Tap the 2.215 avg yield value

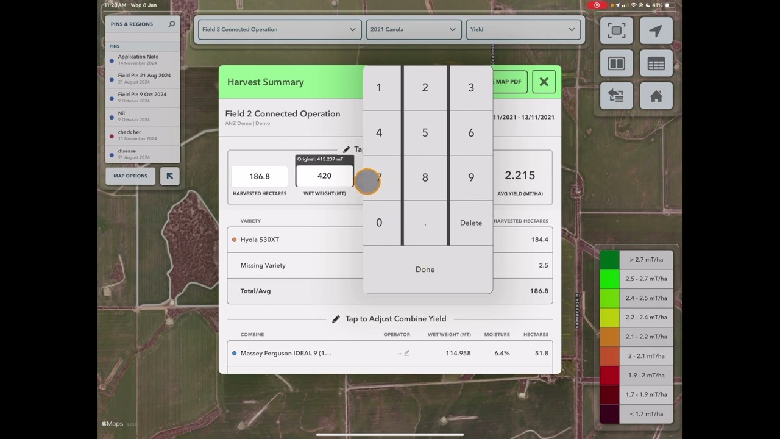click(x=520, y=176)
